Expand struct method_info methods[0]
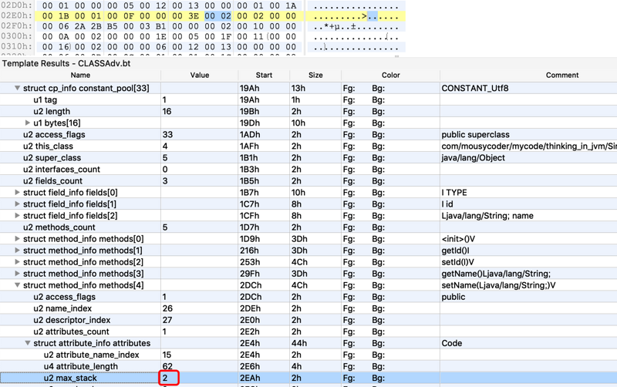 (17, 239)
